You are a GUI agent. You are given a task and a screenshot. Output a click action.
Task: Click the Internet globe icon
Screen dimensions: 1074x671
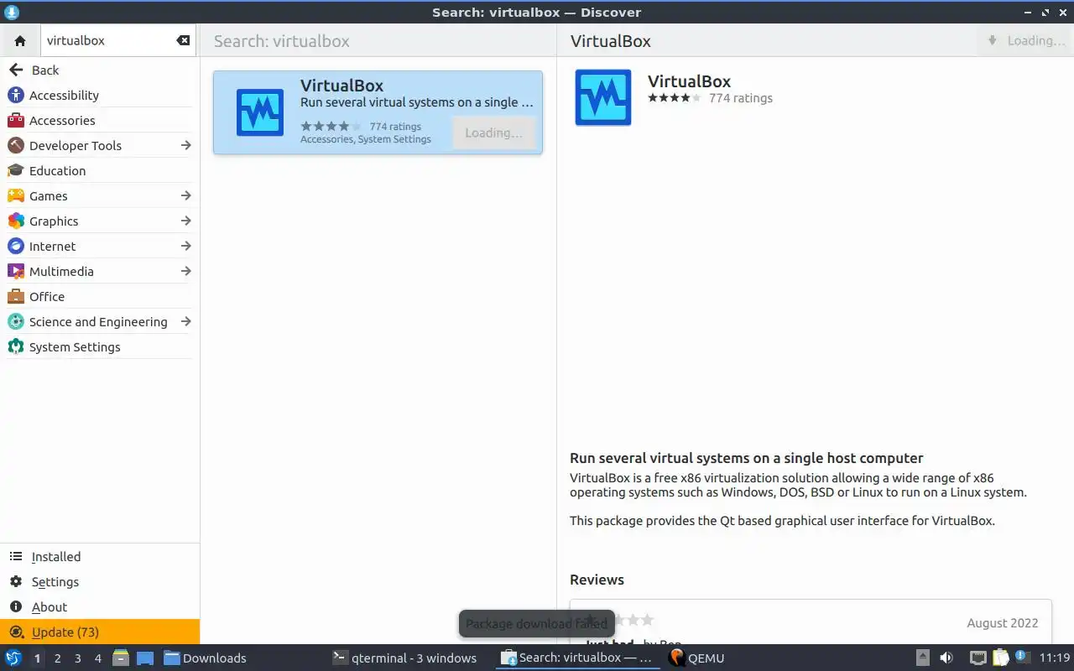click(16, 246)
